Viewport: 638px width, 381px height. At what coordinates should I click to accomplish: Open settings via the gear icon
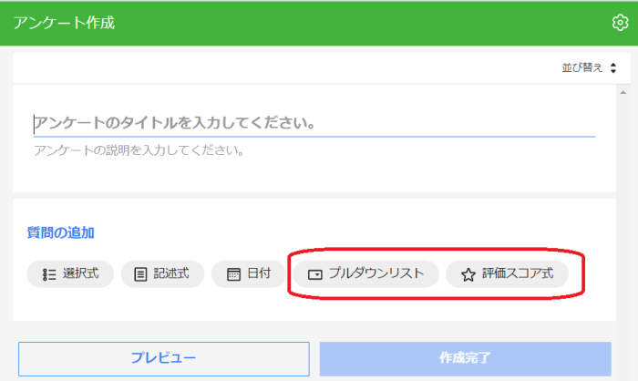pyautogui.click(x=620, y=23)
